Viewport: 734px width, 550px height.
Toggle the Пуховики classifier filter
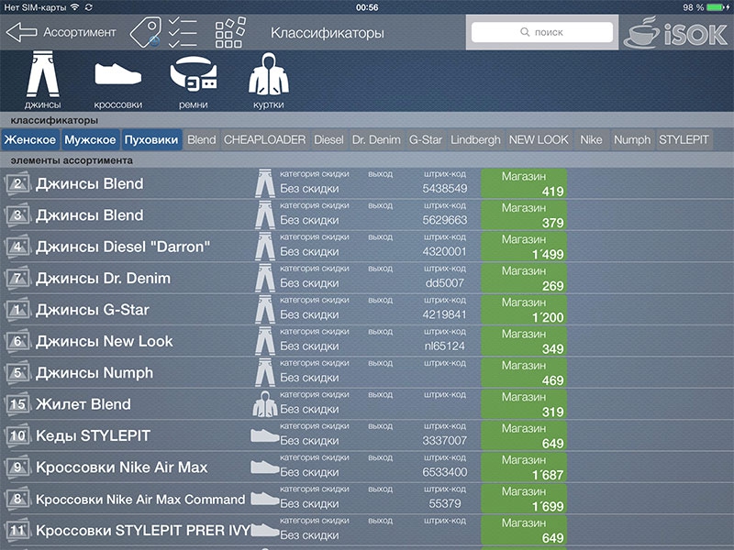pyautogui.click(x=151, y=140)
